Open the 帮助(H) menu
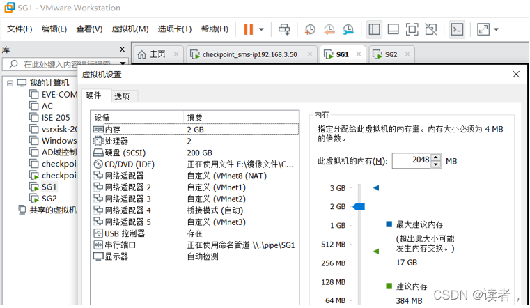This screenshot has height=308, width=530. click(x=215, y=29)
